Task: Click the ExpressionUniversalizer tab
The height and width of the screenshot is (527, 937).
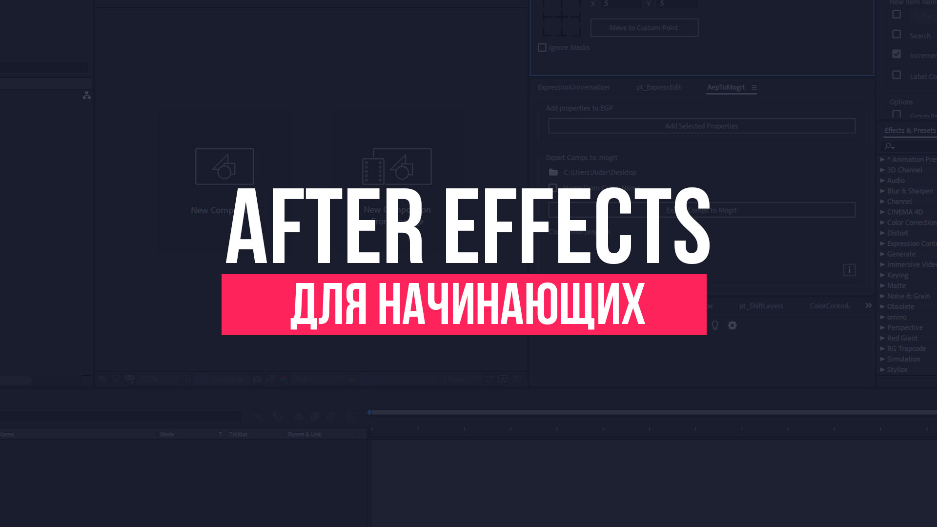Action: 573,87
